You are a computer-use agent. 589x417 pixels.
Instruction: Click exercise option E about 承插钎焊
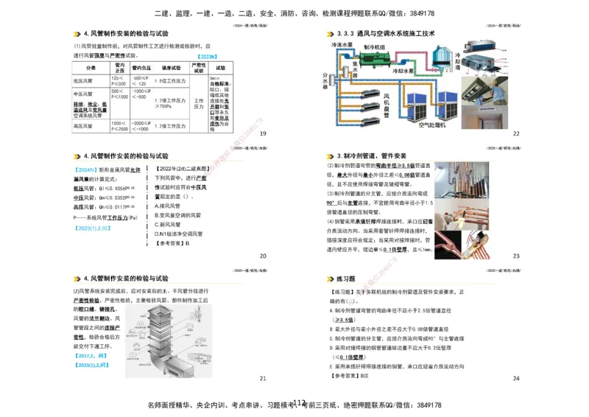click(397, 366)
